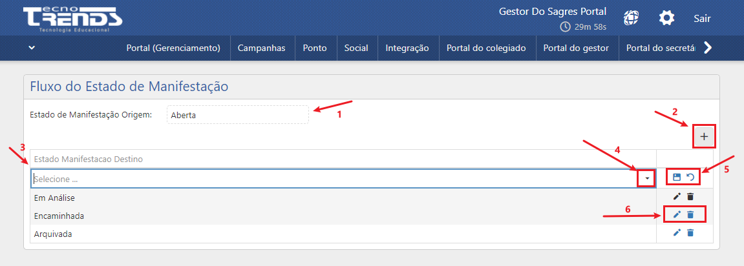Click the undo arrow to cancel editing
The width and height of the screenshot is (744, 266).
(690, 178)
